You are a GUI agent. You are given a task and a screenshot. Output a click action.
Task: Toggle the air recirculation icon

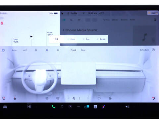(x=99, y=98)
